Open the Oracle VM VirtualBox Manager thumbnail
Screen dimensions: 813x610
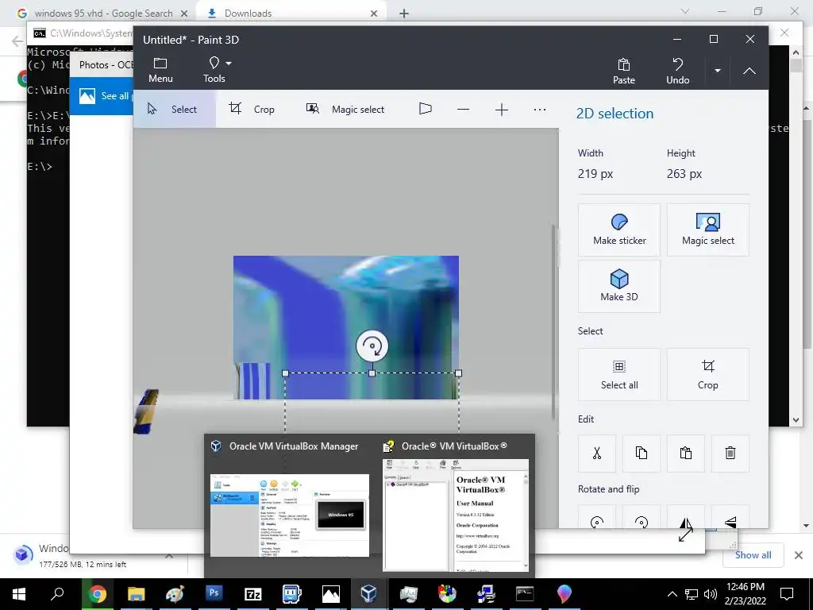289,515
